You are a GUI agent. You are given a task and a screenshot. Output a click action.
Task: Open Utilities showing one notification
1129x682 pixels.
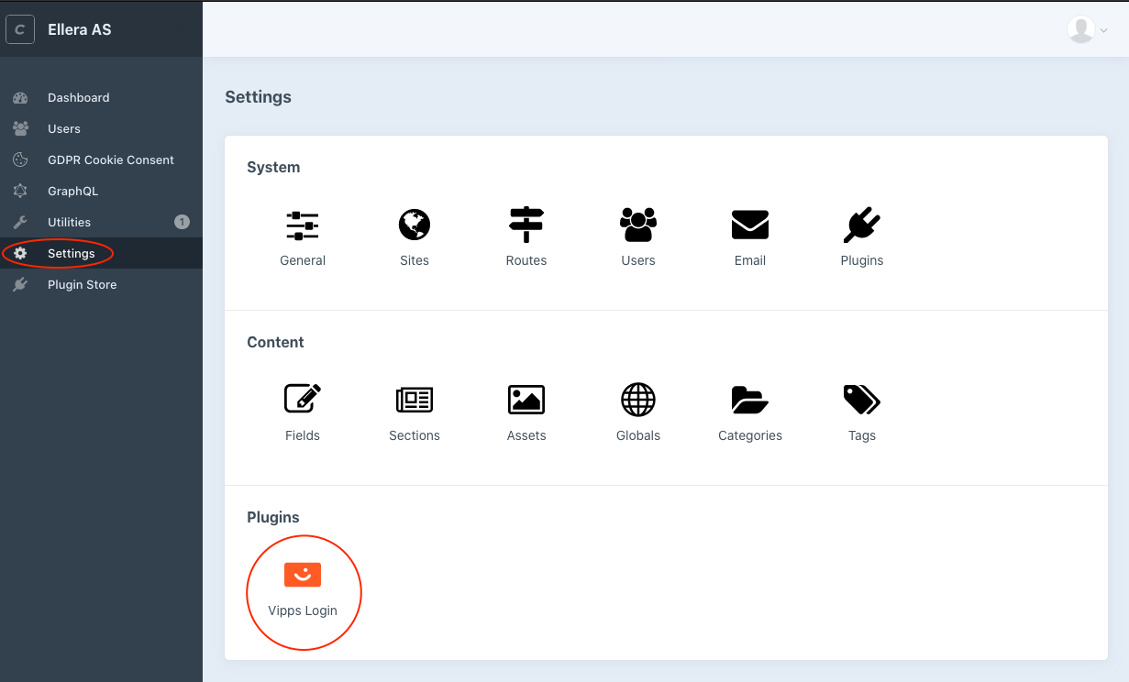point(69,222)
